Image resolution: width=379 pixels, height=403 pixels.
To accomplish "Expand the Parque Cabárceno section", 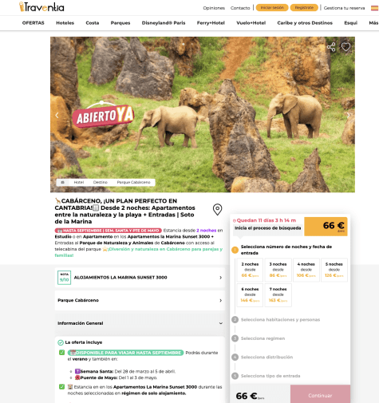I will pyautogui.click(x=140, y=300).
